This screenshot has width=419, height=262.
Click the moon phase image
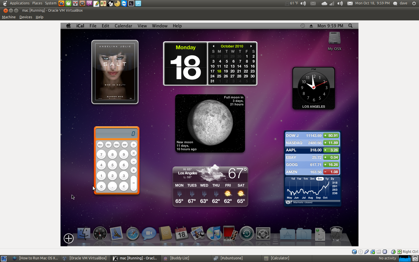pyautogui.click(x=210, y=122)
